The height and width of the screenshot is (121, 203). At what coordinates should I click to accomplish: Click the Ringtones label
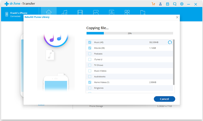[x=99, y=88]
